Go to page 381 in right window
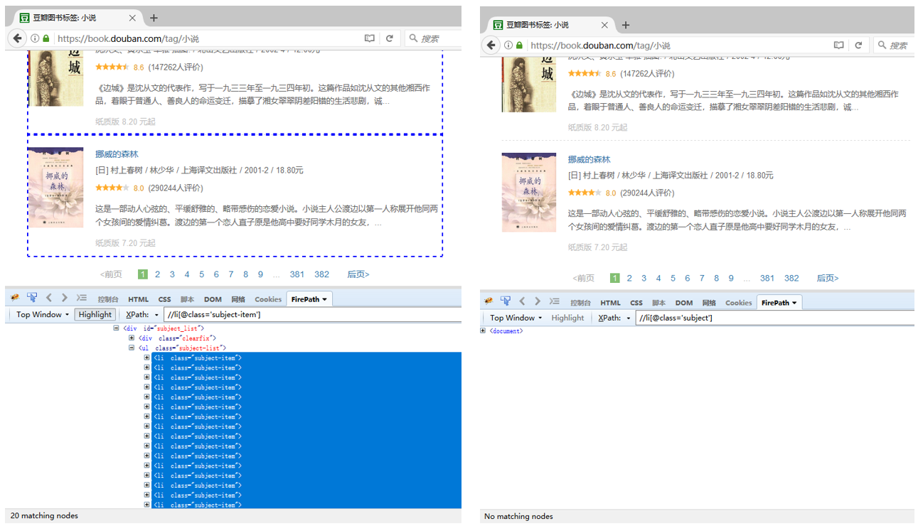 click(767, 278)
